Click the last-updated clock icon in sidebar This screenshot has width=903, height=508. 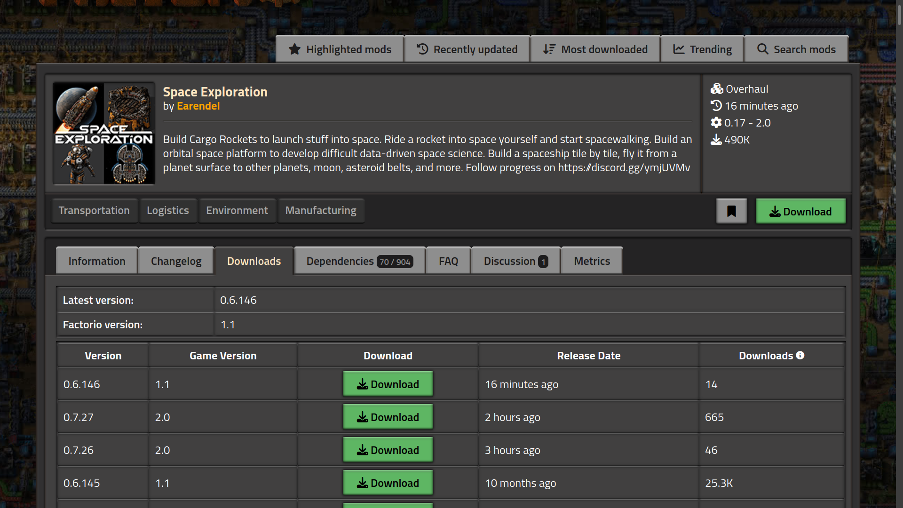point(716,106)
